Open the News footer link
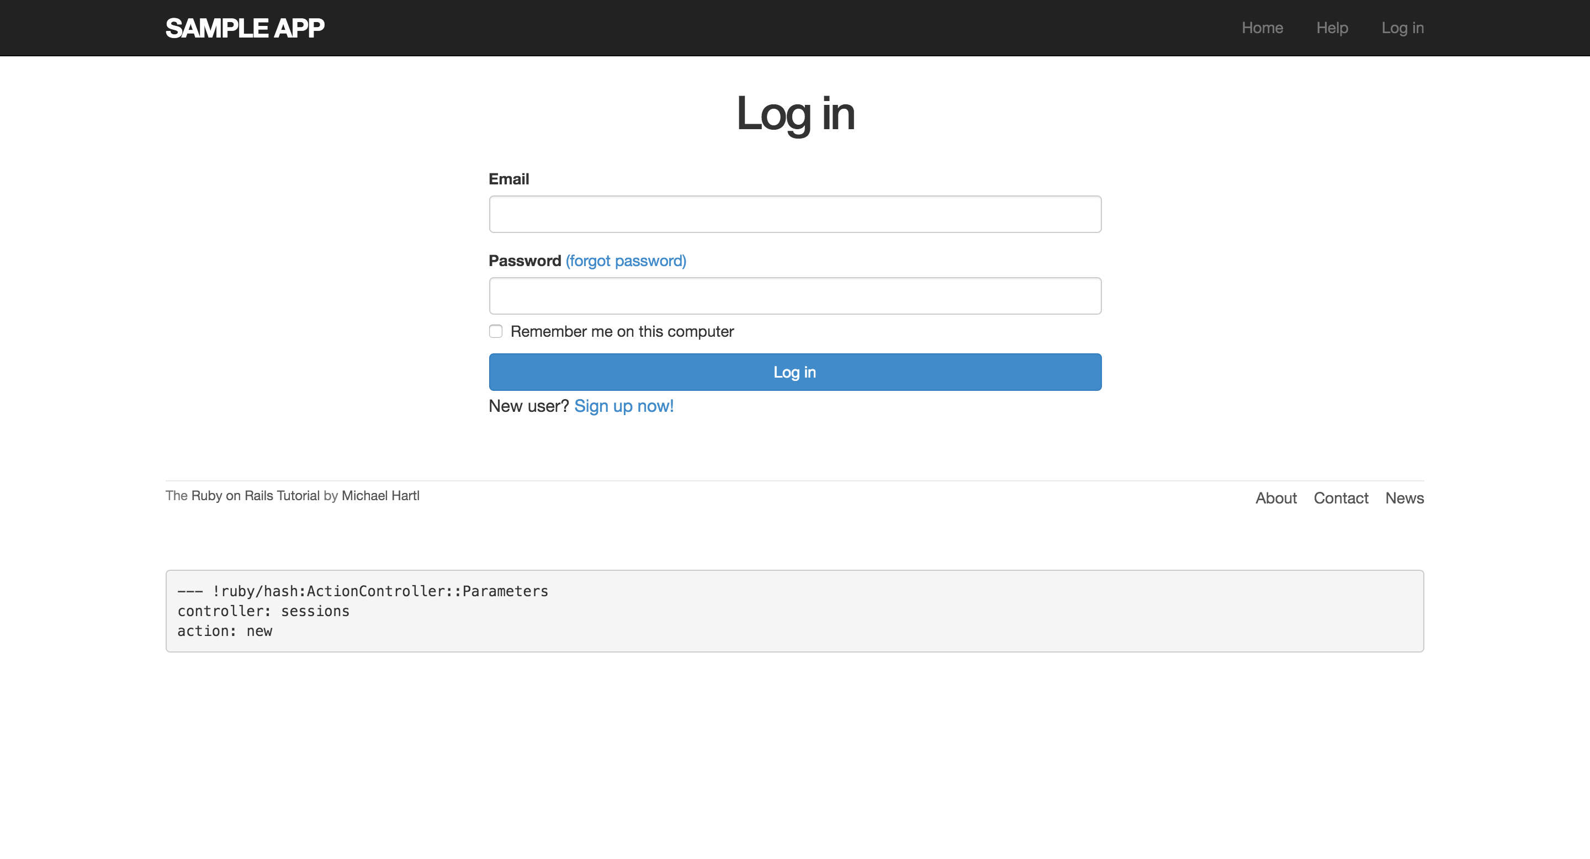This screenshot has height=859, width=1590. click(1403, 498)
